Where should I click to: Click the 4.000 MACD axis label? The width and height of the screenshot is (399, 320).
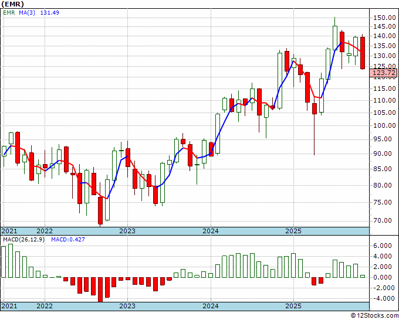(383, 256)
